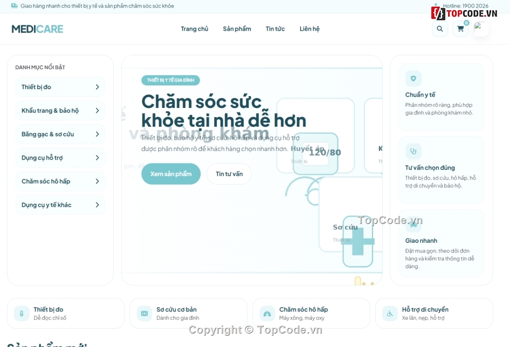Click the Chuẩn y tế card title

pyautogui.click(x=420, y=95)
